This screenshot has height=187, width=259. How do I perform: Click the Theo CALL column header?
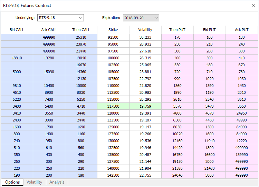[x=81, y=30]
